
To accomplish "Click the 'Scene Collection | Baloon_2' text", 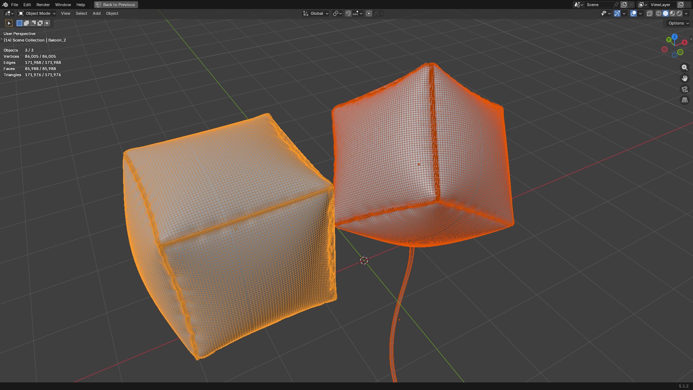I will 39,40.
